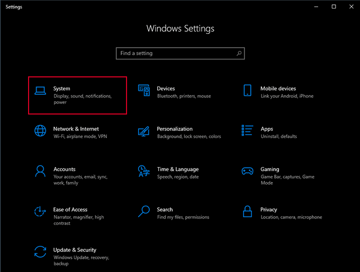The image size is (360, 272).
Task: Open the Ease of Access title
Action: (70, 209)
